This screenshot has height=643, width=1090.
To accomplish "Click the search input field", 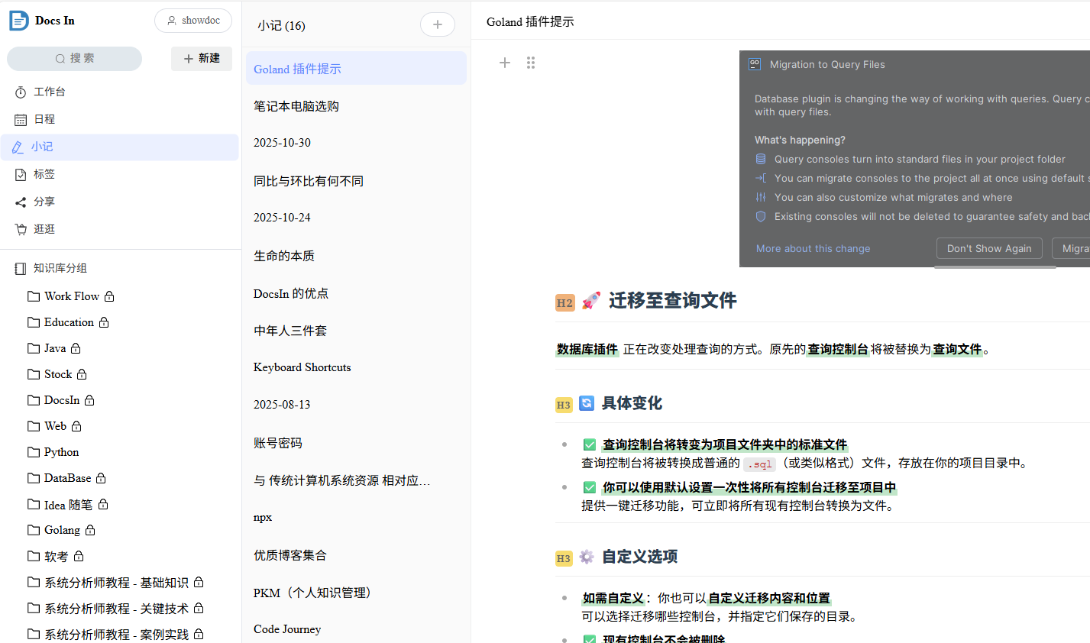I will 75,58.
